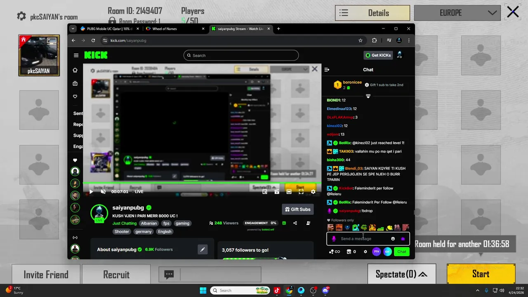Open the EUROPE server dropdown in game
This screenshot has width=528, height=297.
(457, 13)
